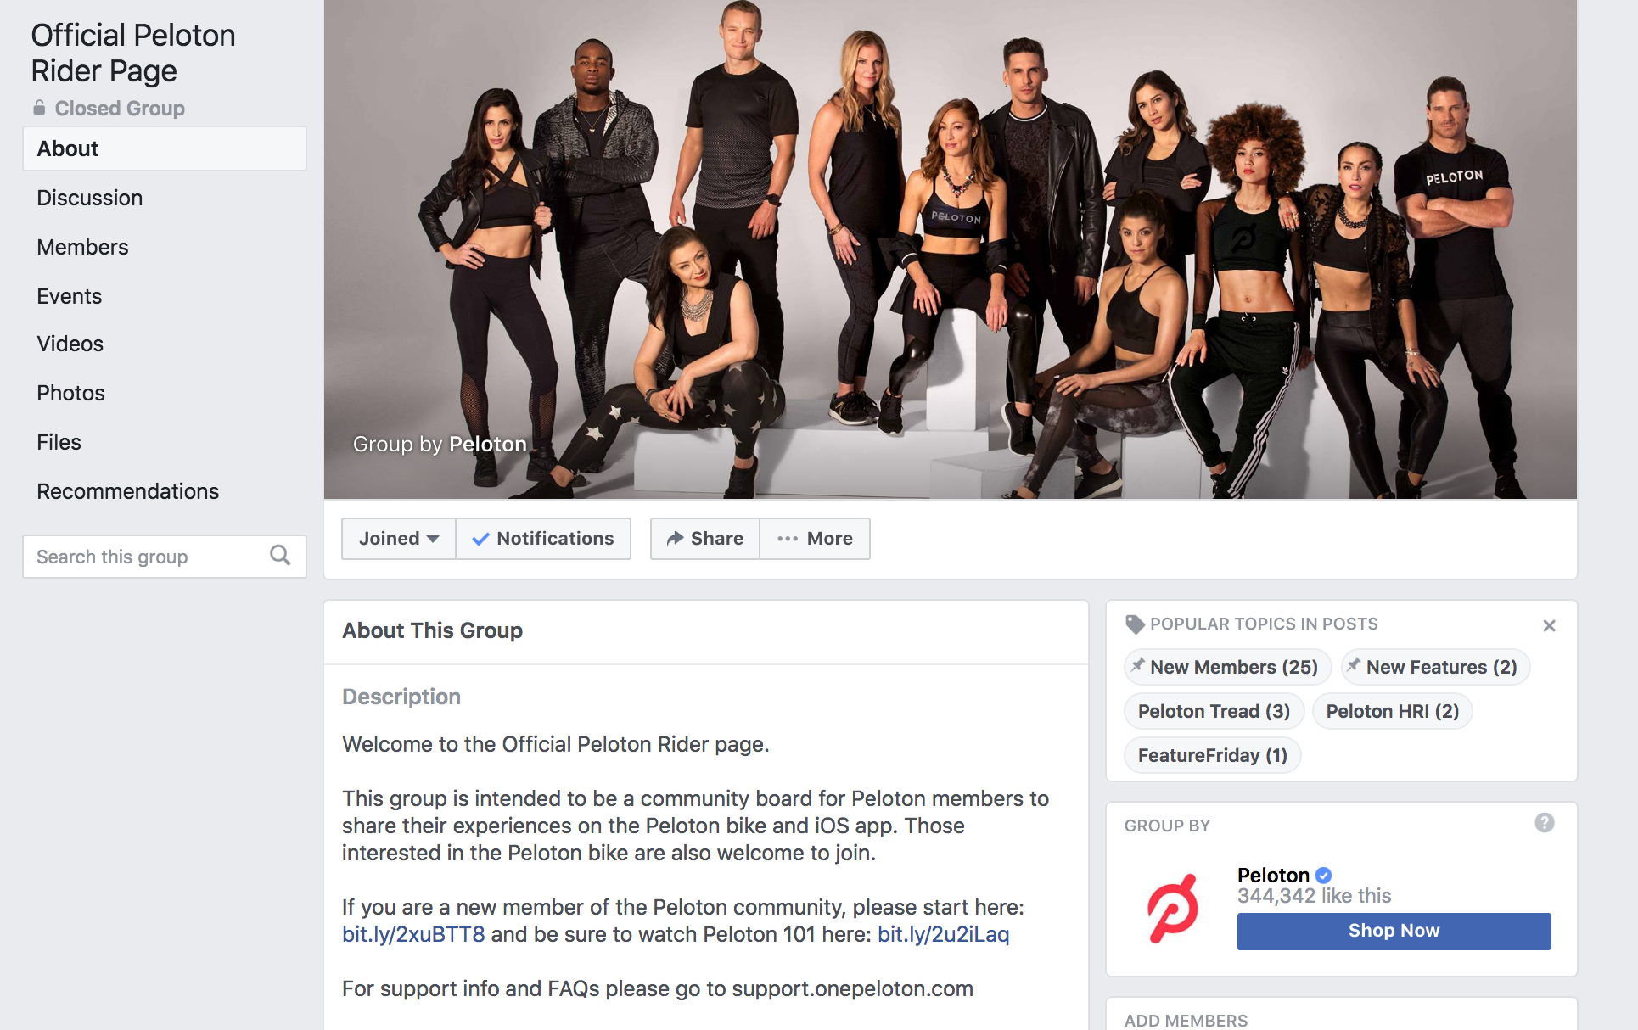The height and width of the screenshot is (1030, 1638).
Task: Share the group via Share button
Action: [x=705, y=539]
